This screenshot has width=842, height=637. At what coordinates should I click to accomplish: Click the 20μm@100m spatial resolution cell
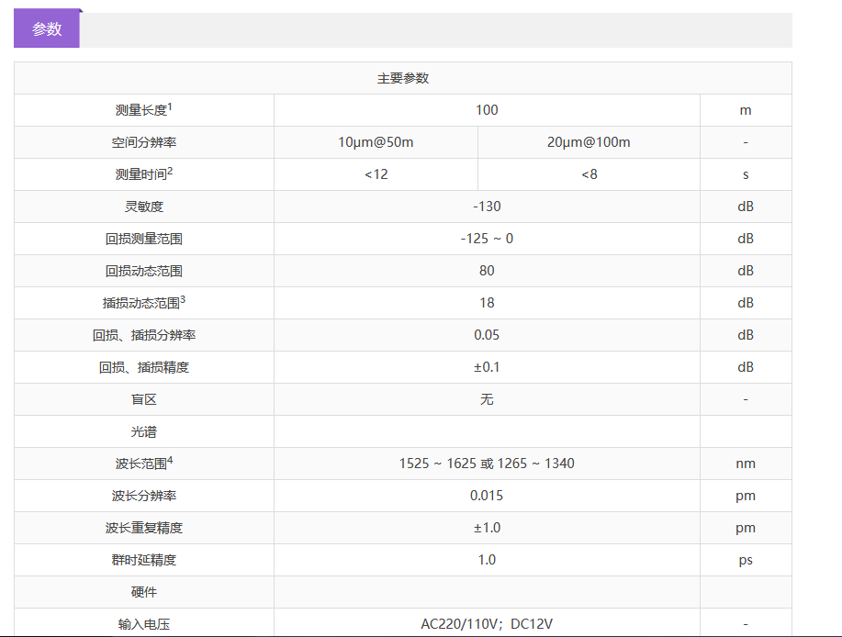click(x=589, y=142)
